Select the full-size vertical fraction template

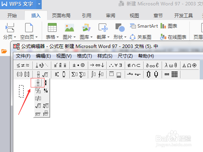38,83
